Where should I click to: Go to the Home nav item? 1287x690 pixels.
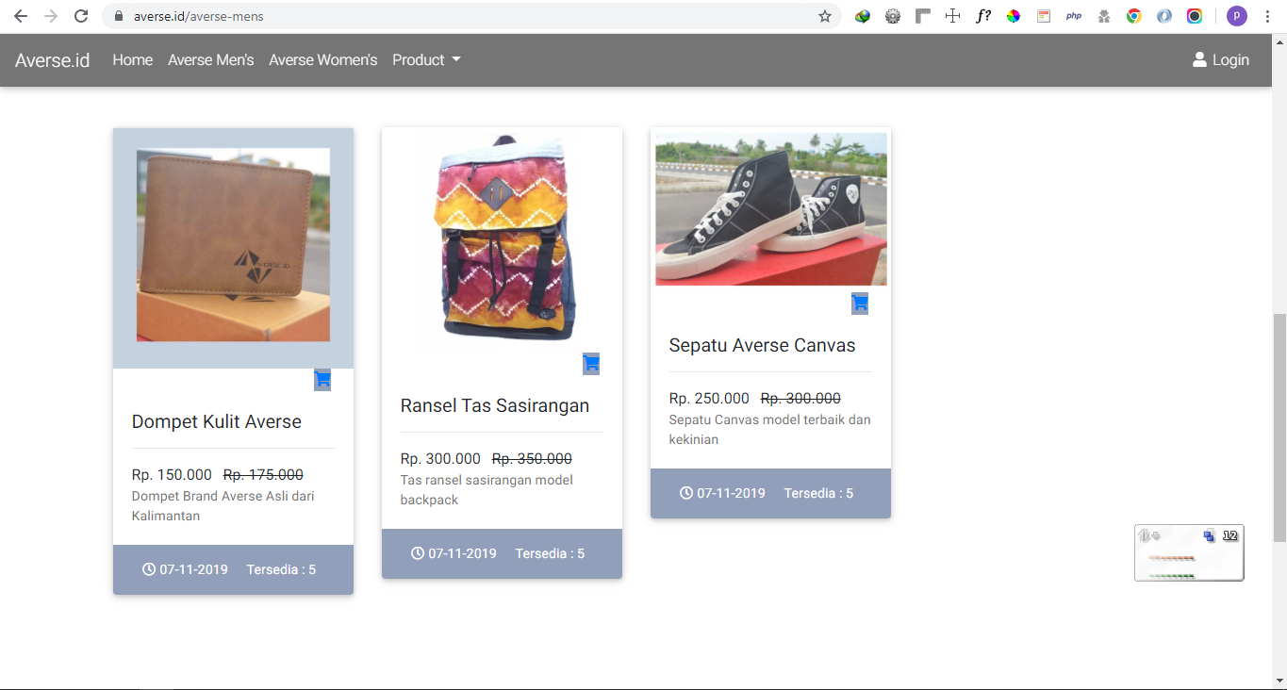[132, 60]
